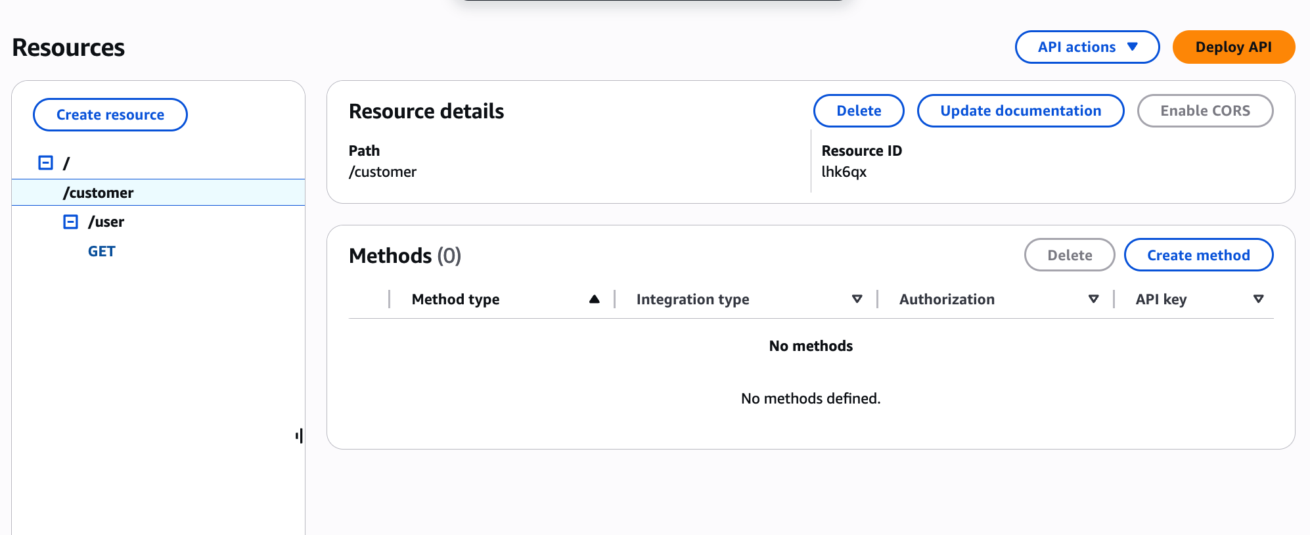
Task: Select the /customer resource in tree
Action: [x=99, y=193]
